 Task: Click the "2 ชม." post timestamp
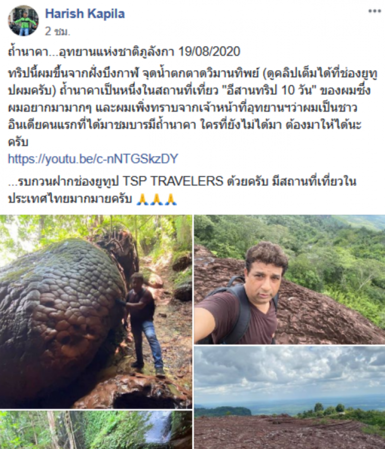point(57,31)
